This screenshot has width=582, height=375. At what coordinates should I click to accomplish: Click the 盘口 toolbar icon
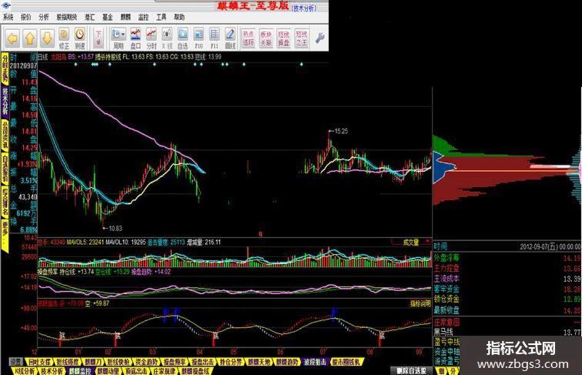(135, 38)
